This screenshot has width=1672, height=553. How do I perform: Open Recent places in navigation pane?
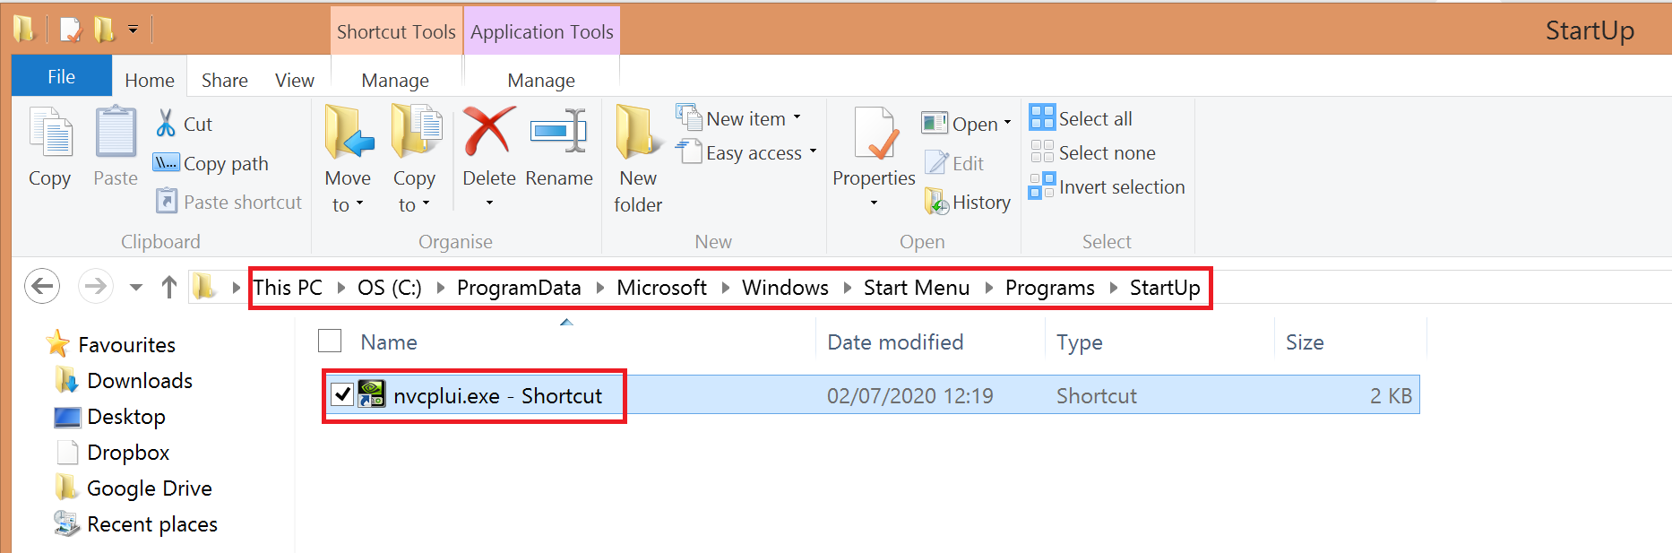[x=135, y=523]
